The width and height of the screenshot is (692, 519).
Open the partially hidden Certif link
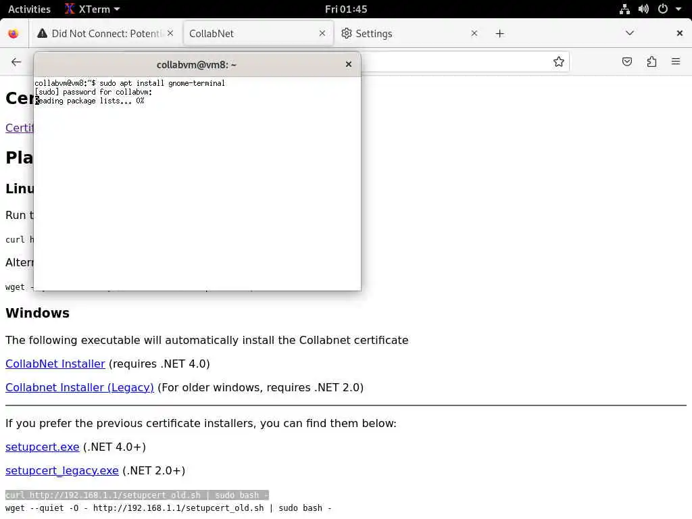[x=20, y=128]
